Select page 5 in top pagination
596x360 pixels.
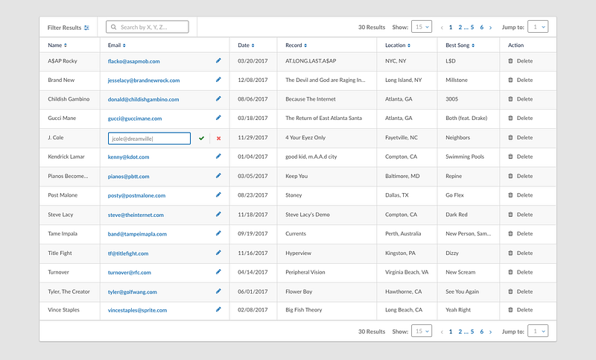pos(472,27)
